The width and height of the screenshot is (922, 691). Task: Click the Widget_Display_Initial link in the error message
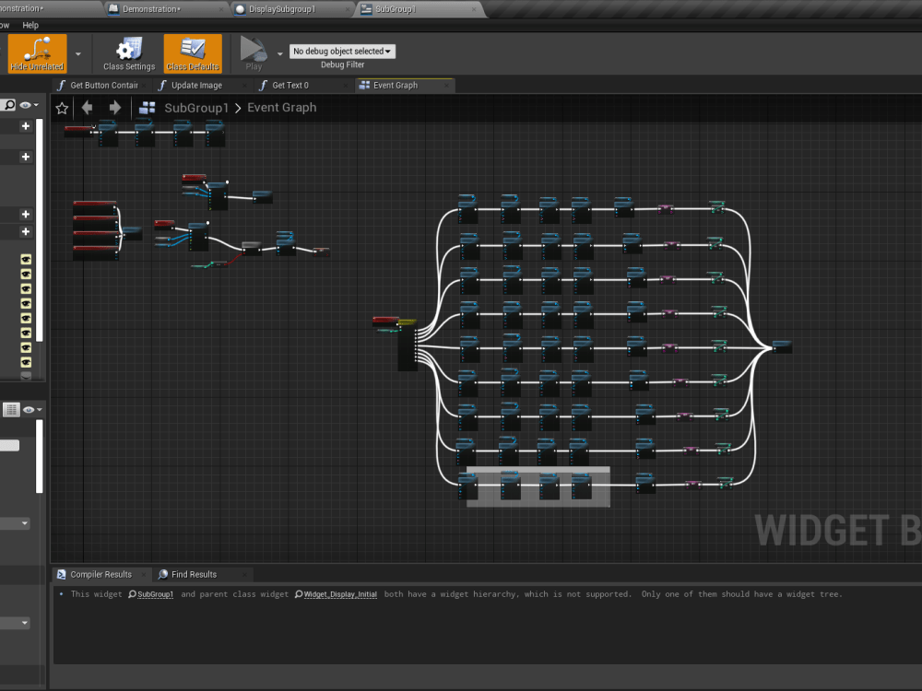(x=341, y=594)
